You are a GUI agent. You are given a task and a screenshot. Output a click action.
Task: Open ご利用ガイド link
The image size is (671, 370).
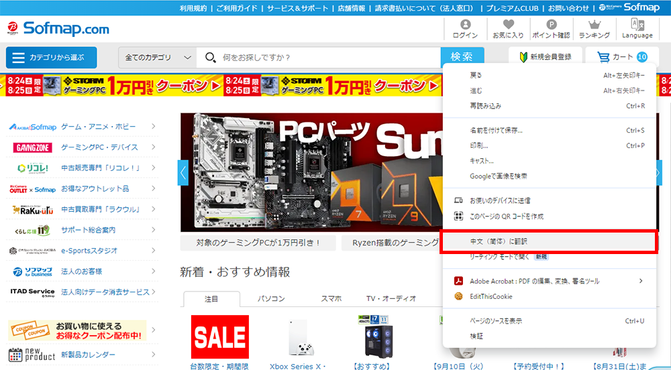237,8
